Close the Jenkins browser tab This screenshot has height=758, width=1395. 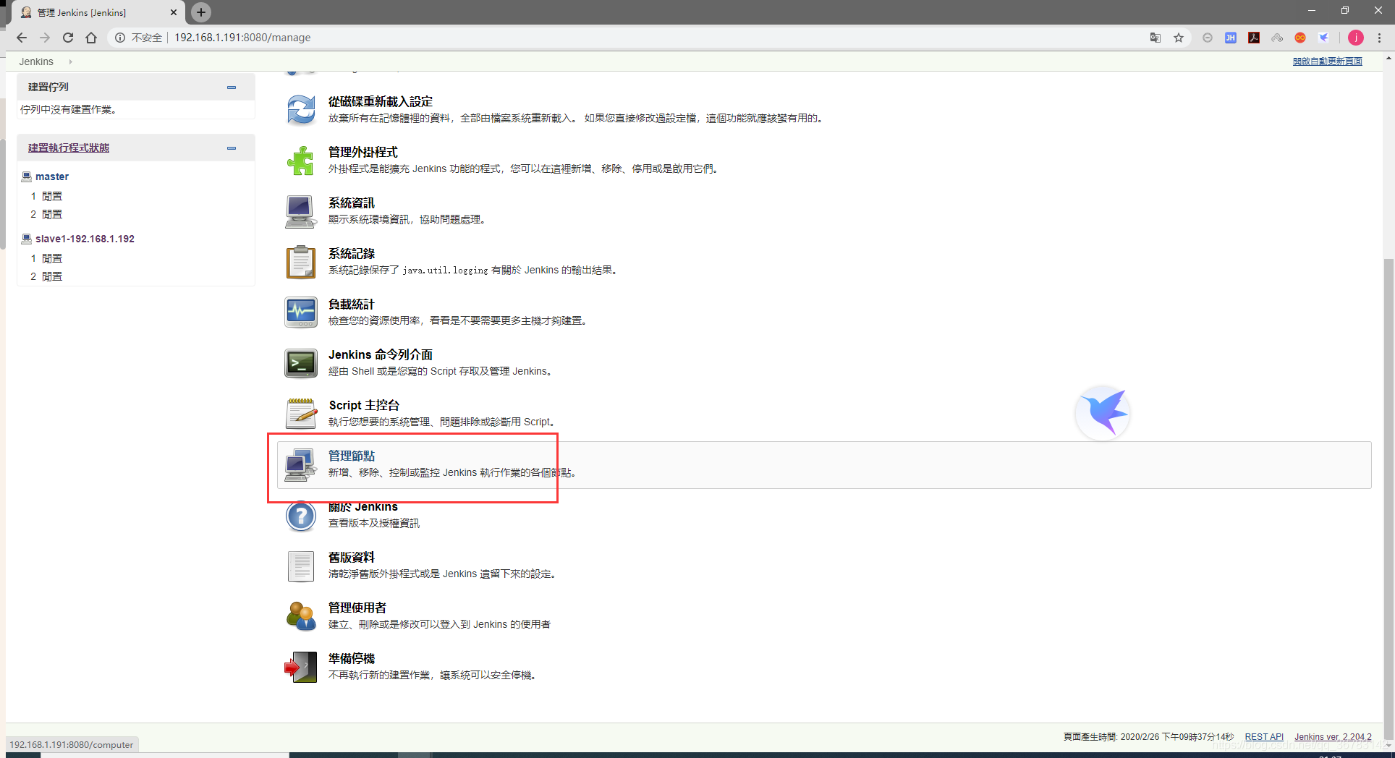(x=174, y=12)
